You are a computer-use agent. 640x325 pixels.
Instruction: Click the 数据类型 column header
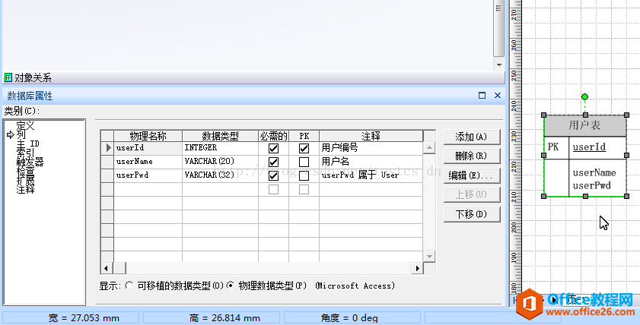[x=221, y=136]
